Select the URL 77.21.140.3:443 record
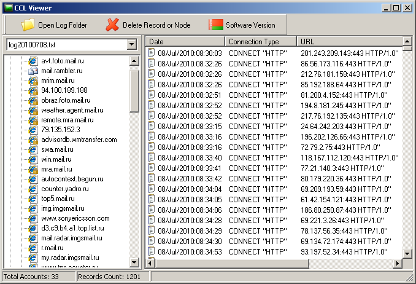 pyautogui.click(x=274, y=168)
